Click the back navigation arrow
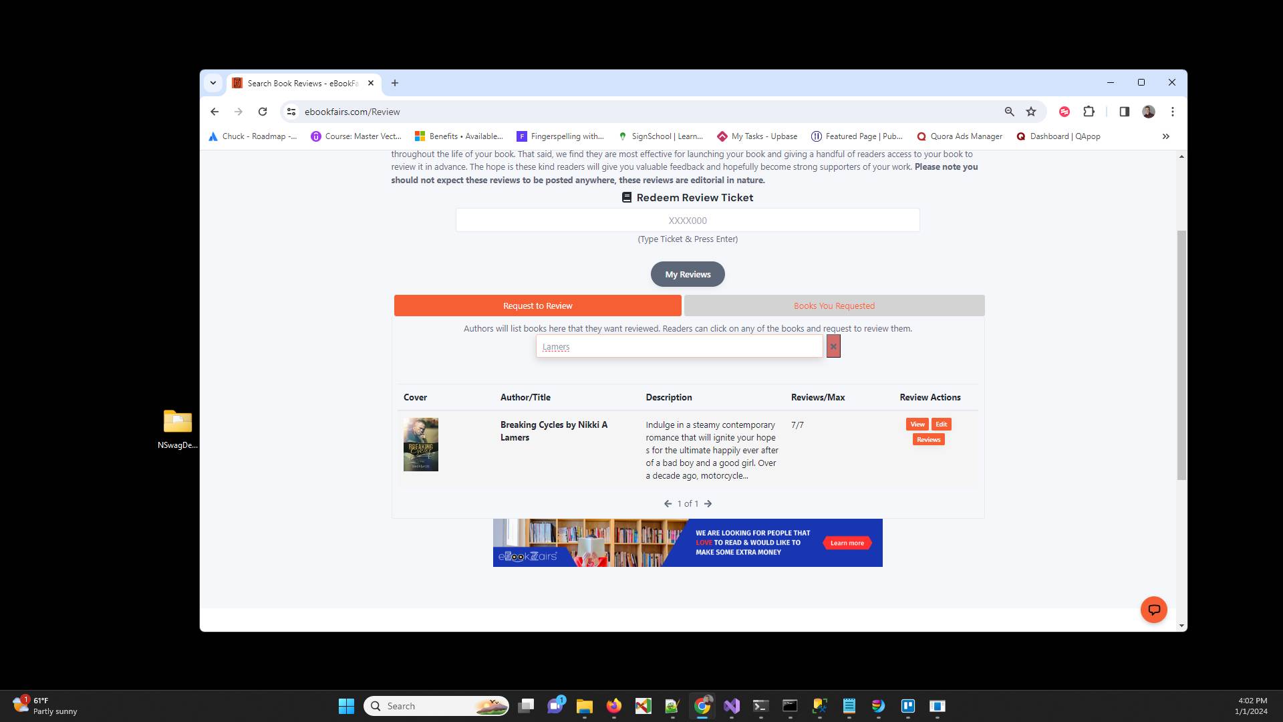This screenshot has height=722, width=1283. [x=215, y=112]
